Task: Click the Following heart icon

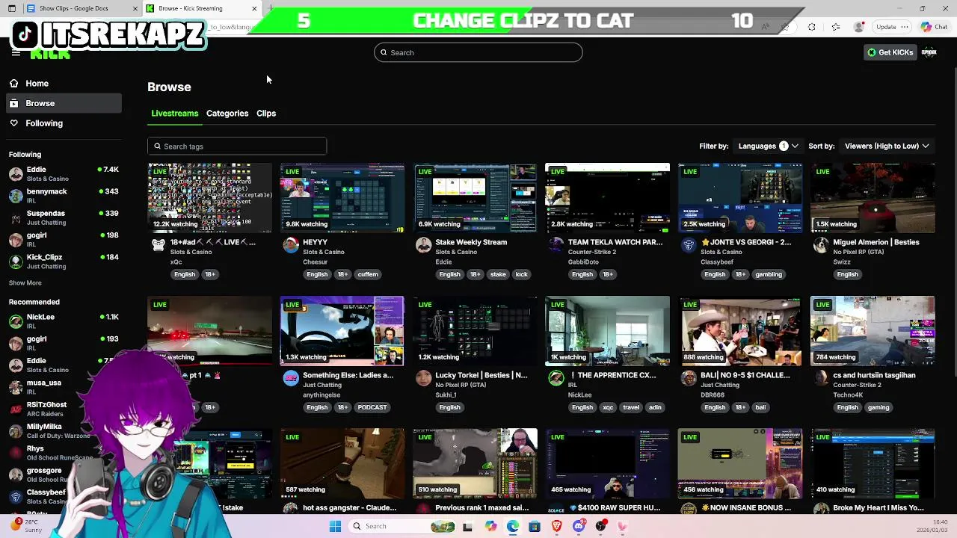Action: coord(13,123)
